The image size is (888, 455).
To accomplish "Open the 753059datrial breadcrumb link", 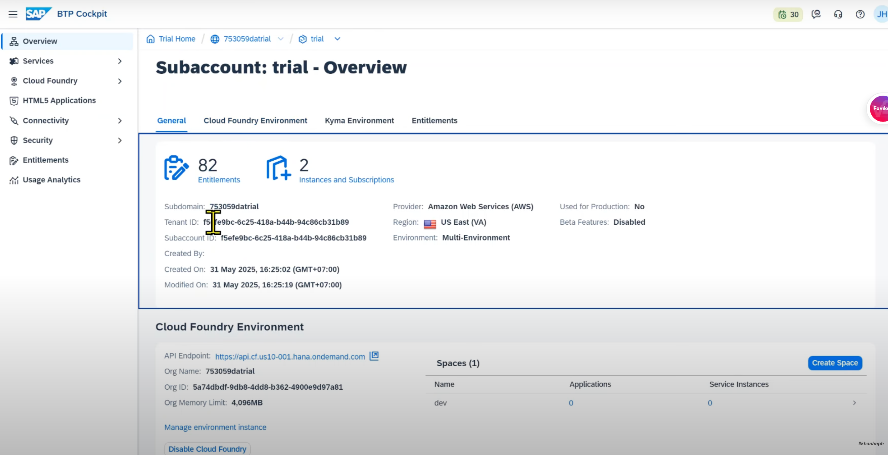I will [x=247, y=39].
